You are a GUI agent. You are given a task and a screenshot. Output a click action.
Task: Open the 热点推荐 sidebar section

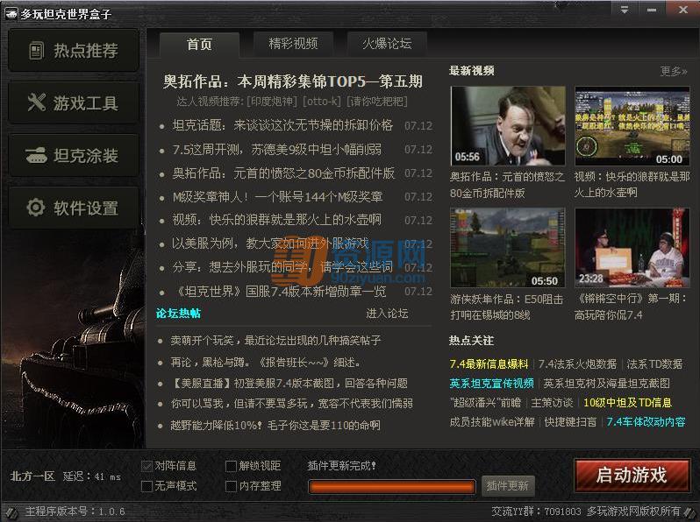point(73,51)
